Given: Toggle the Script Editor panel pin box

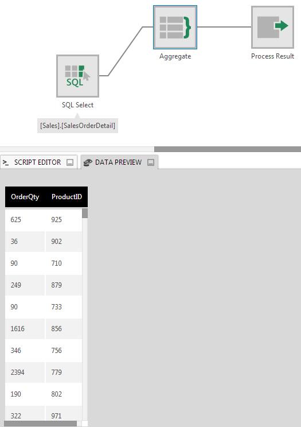Looking at the screenshot, I should pos(70,162).
